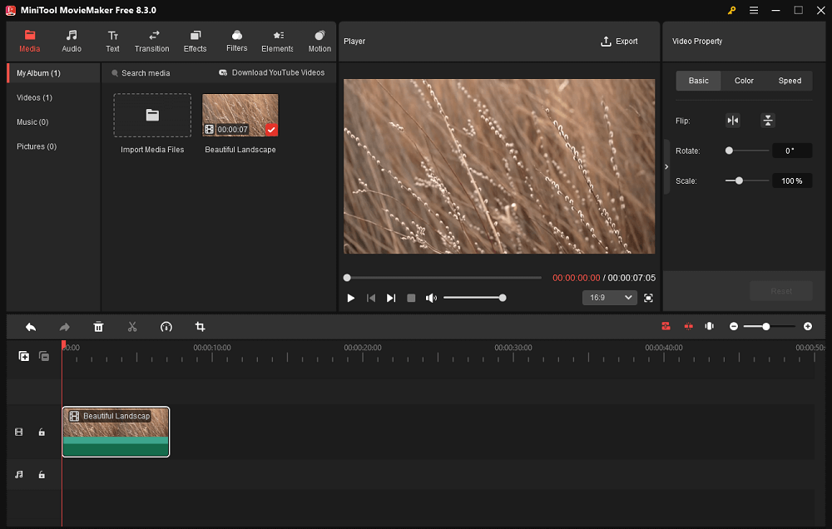
Task: Open the Motion tab
Action: point(319,41)
